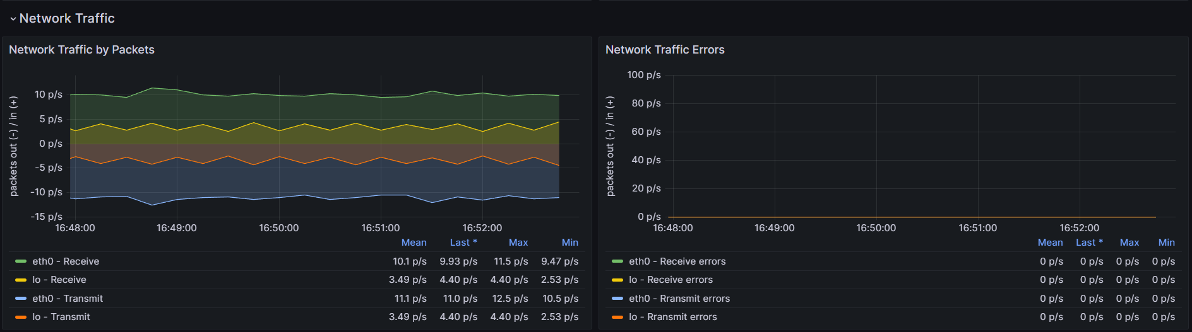Screen dimensions: 1192x332
Task: Click eth0 - Transmit mean value 11.1 p/s
Action: (410, 299)
